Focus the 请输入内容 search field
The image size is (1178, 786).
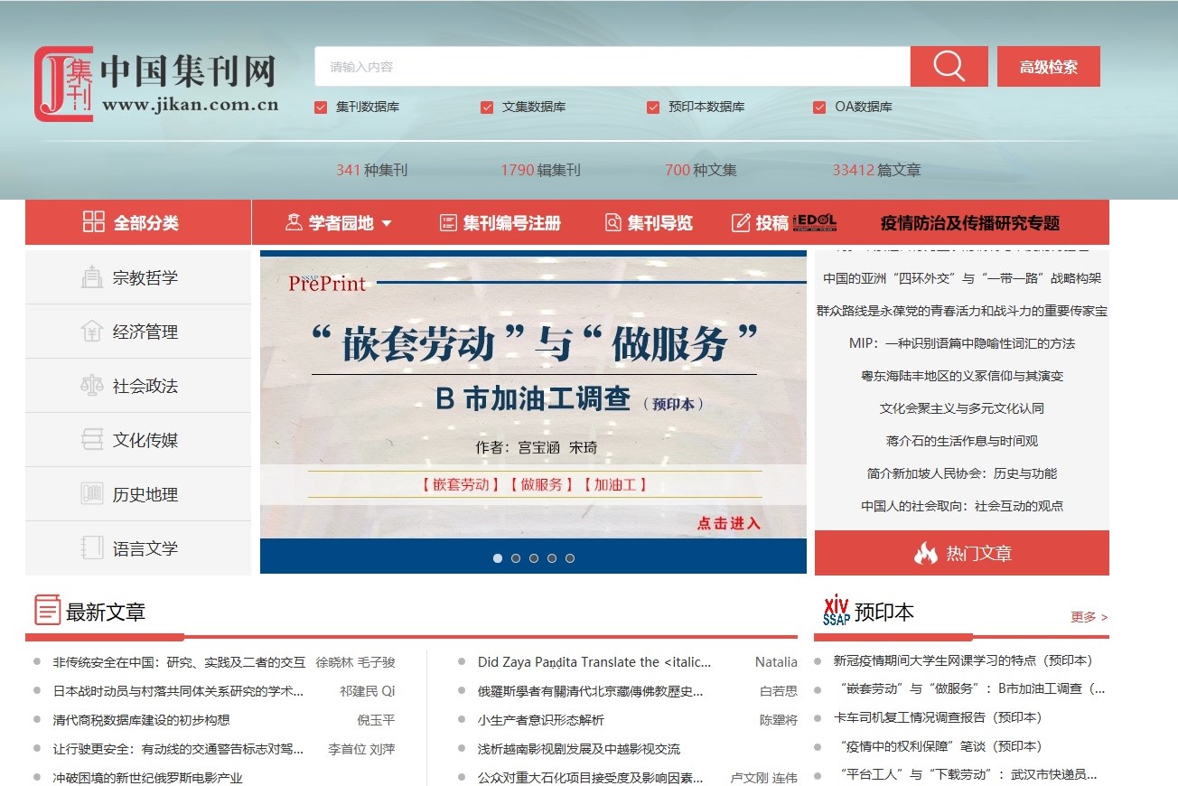pos(612,67)
